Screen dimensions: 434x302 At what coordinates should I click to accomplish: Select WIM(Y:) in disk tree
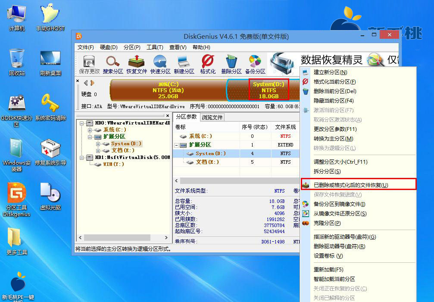[113, 164]
